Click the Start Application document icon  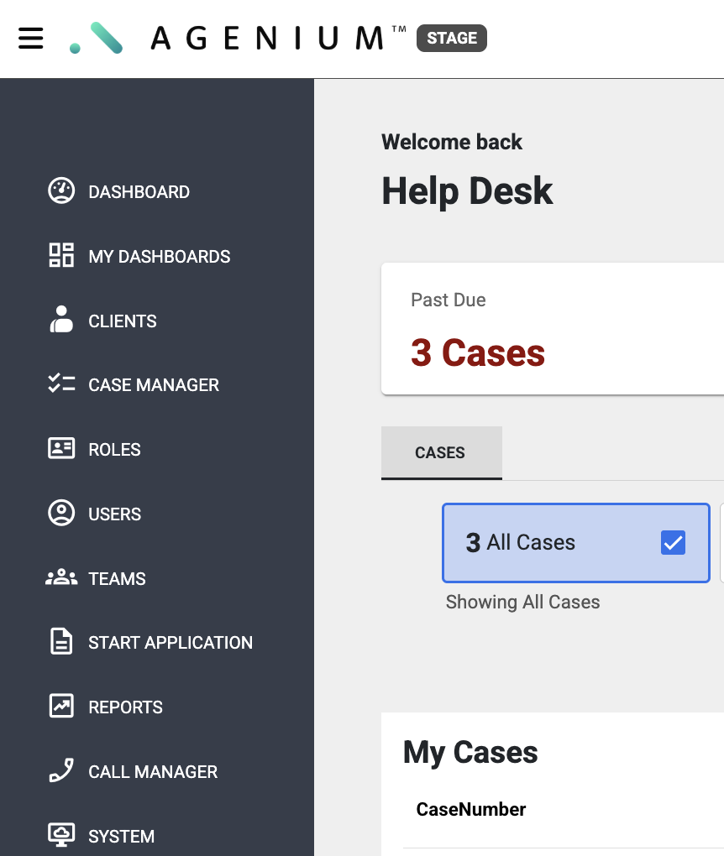(61, 642)
